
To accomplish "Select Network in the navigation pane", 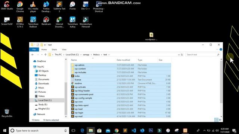I will tap(39, 114).
